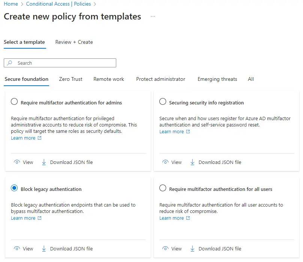Select Require multifactor authentication for admins radio

[x=14, y=102]
